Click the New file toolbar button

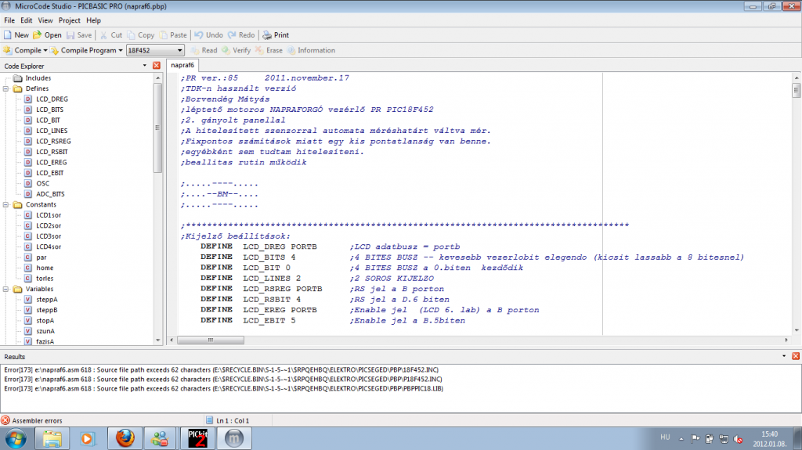[x=16, y=34]
